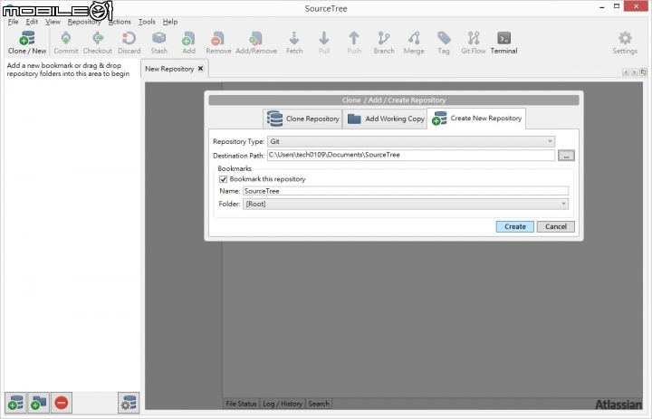Click the browse (...) button for Destination Path

[x=566, y=156]
